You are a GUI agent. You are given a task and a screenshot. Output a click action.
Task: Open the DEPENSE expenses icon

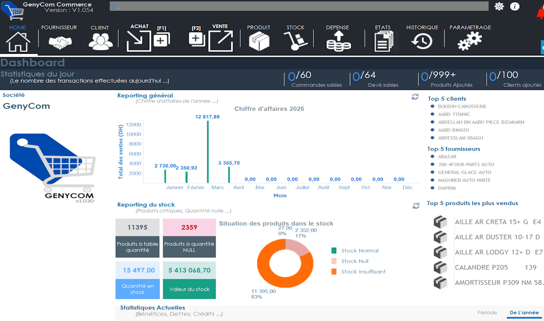click(x=338, y=42)
